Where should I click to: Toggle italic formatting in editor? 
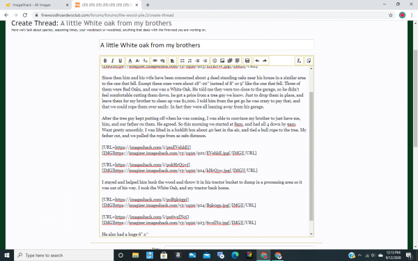coord(112,61)
